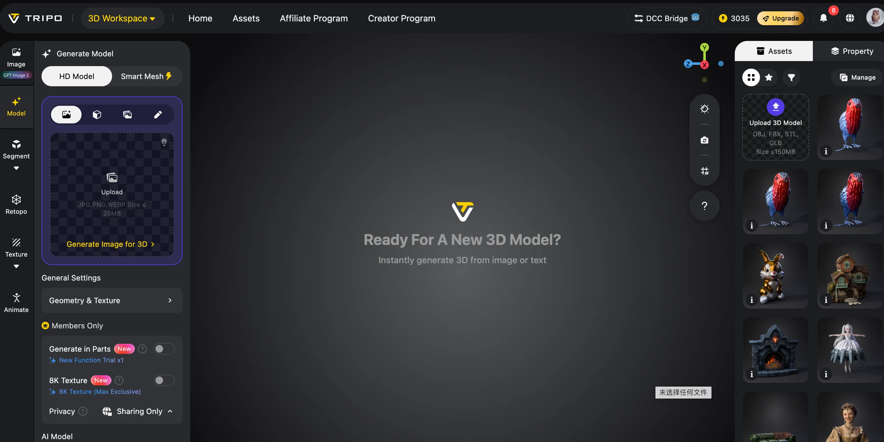The image size is (884, 442).
Task: Open the Assets nav link
Action: click(x=246, y=18)
